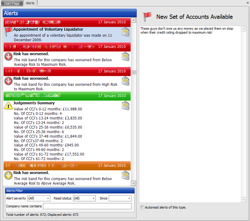The height and width of the screenshot is (221, 250).
Task: Click the alerts list scroll down arrow
Action: point(134,183)
